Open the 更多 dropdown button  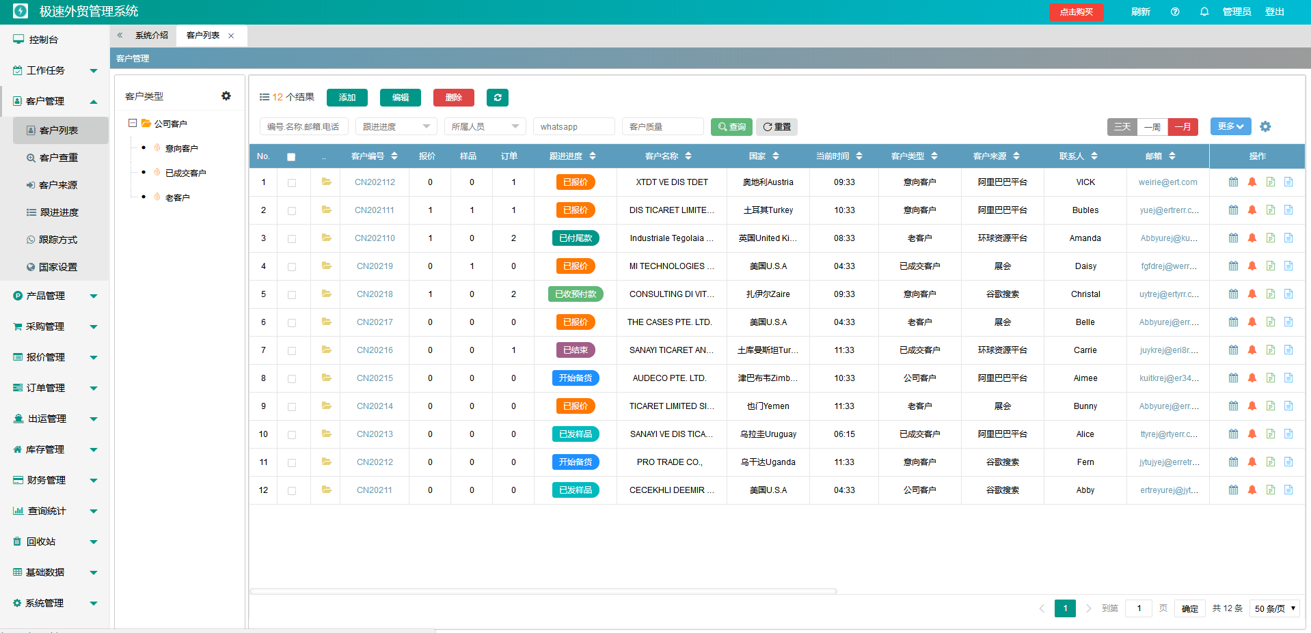[x=1230, y=126]
